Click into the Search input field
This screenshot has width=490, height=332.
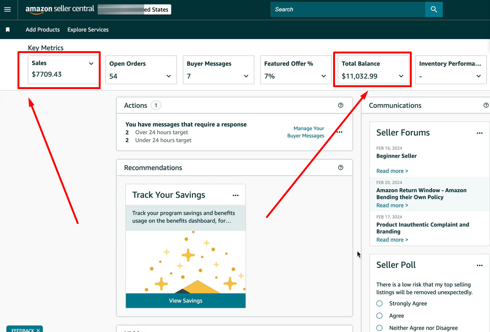coord(348,9)
